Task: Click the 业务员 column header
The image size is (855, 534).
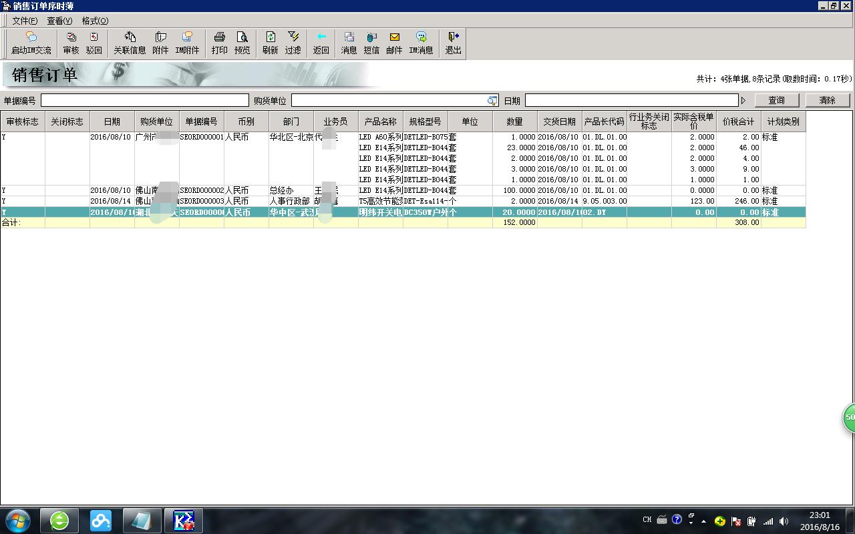Action: 336,121
